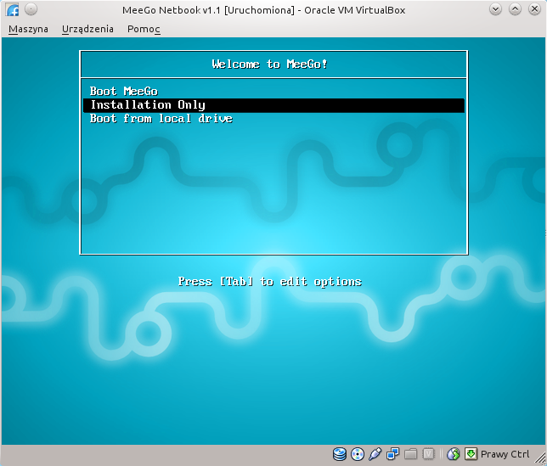Click the VirtualBox window menu icon
547x466 pixels.
pos(13,9)
